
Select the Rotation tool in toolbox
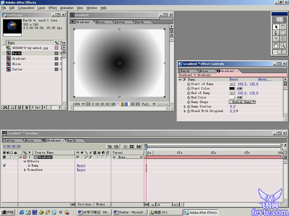(x=283, y=27)
